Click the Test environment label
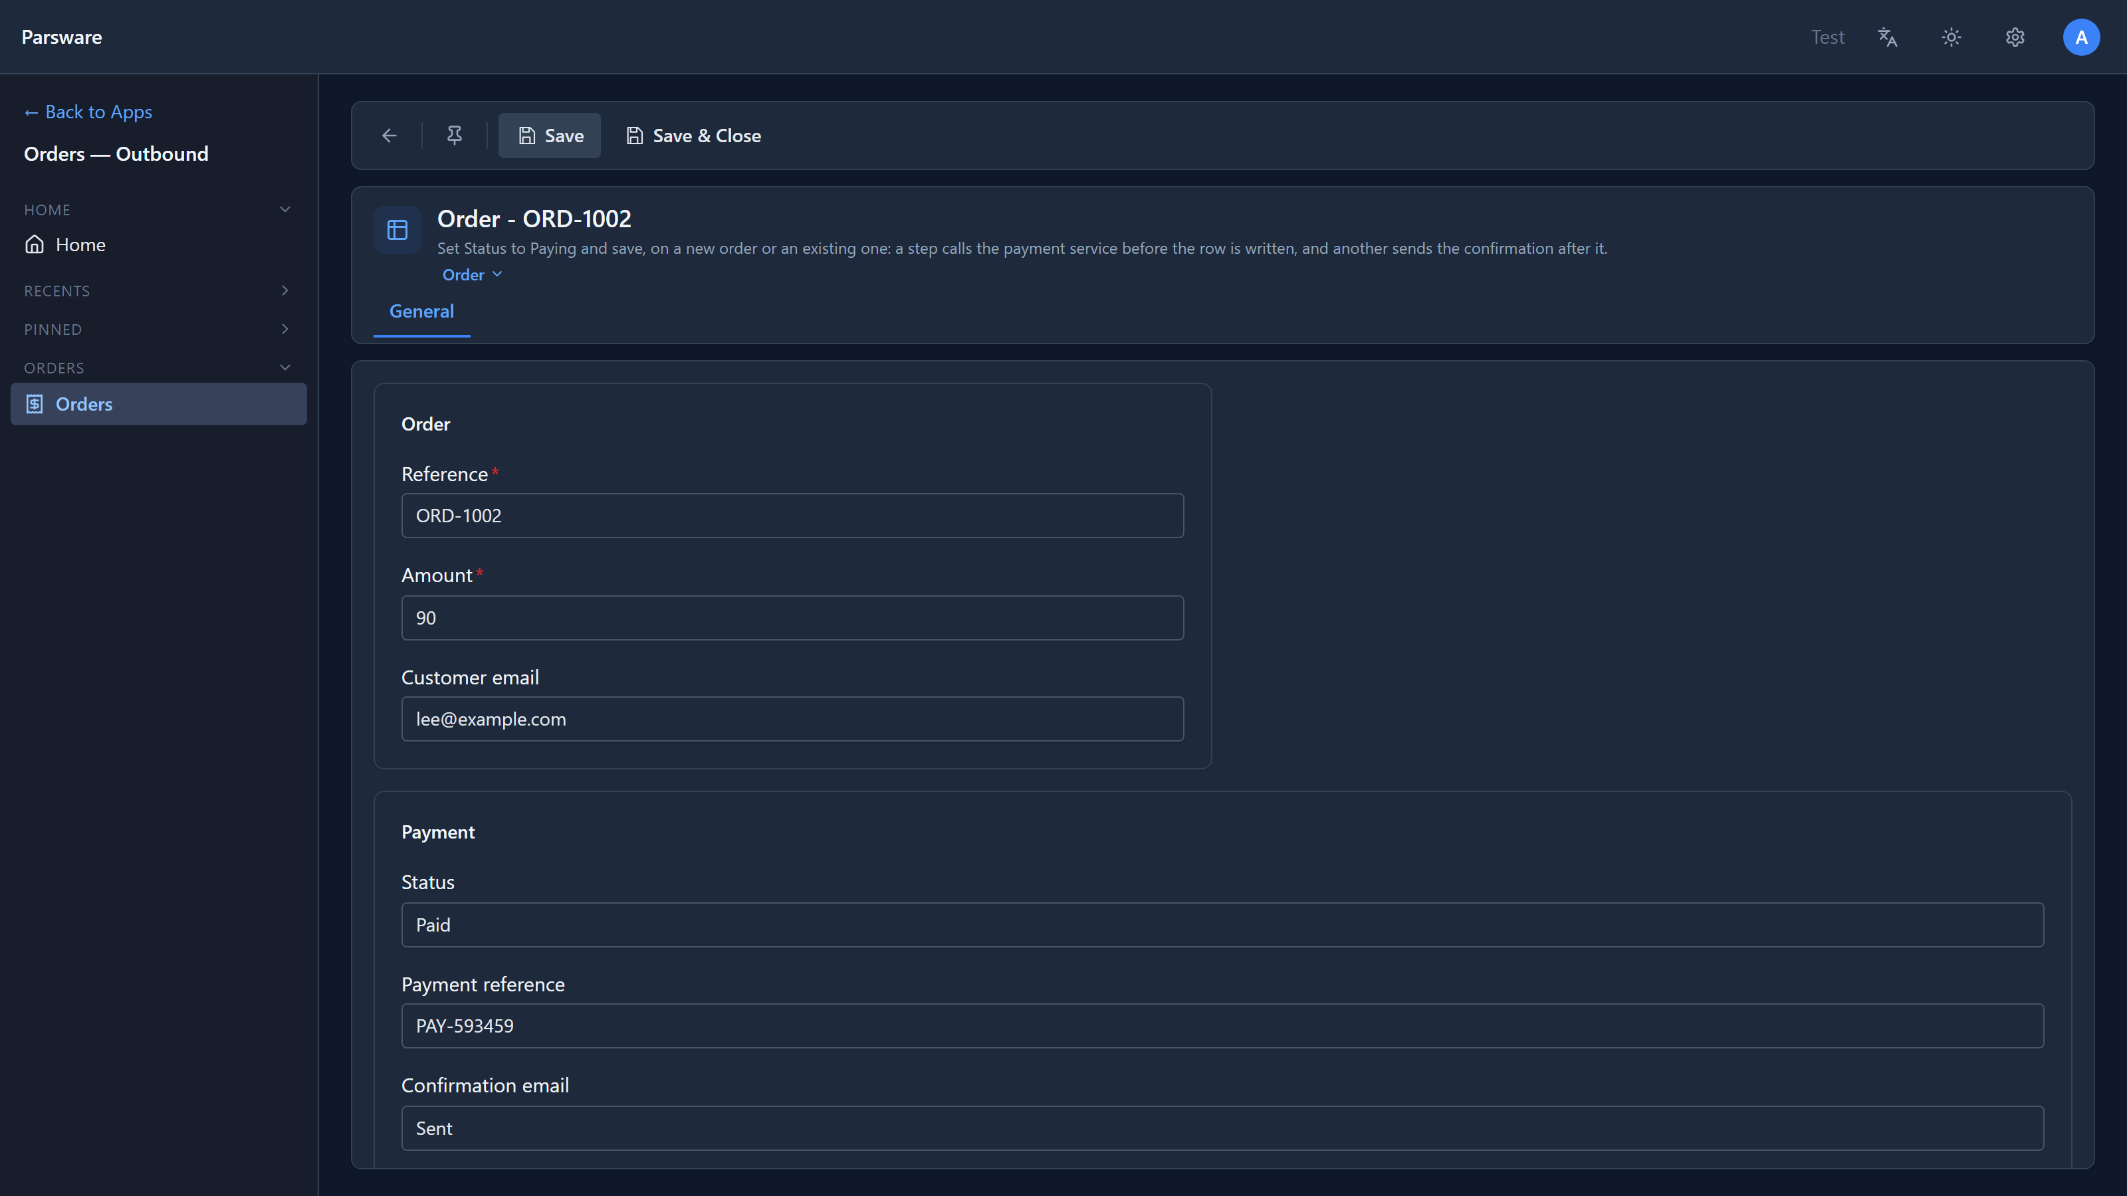Image resolution: width=2127 pixels, height=1196 pixels. pyautogui.click(x=1827, y=37)
